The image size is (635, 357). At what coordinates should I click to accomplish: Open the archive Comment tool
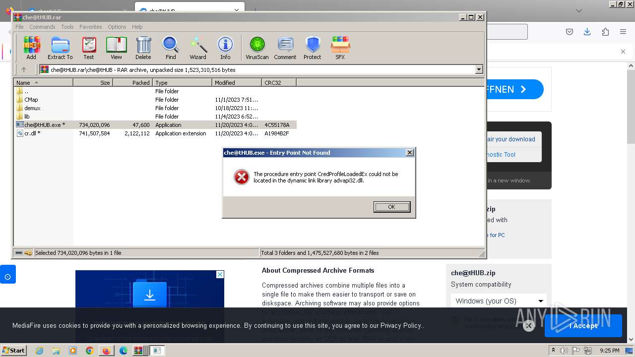pyautogui.click(x=285, y=48)
